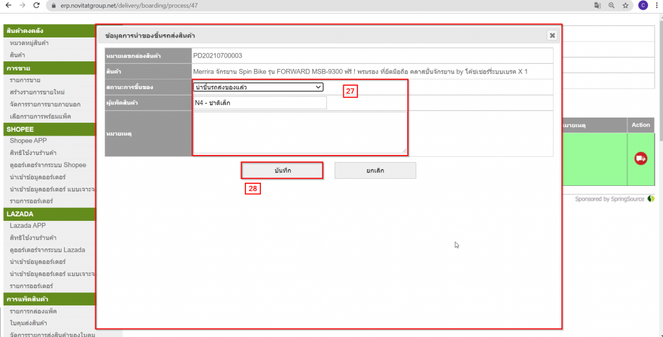Click the ผู้แพ็คสินค้า packer name field
The image size is (663, 337).
pos(260,103)
